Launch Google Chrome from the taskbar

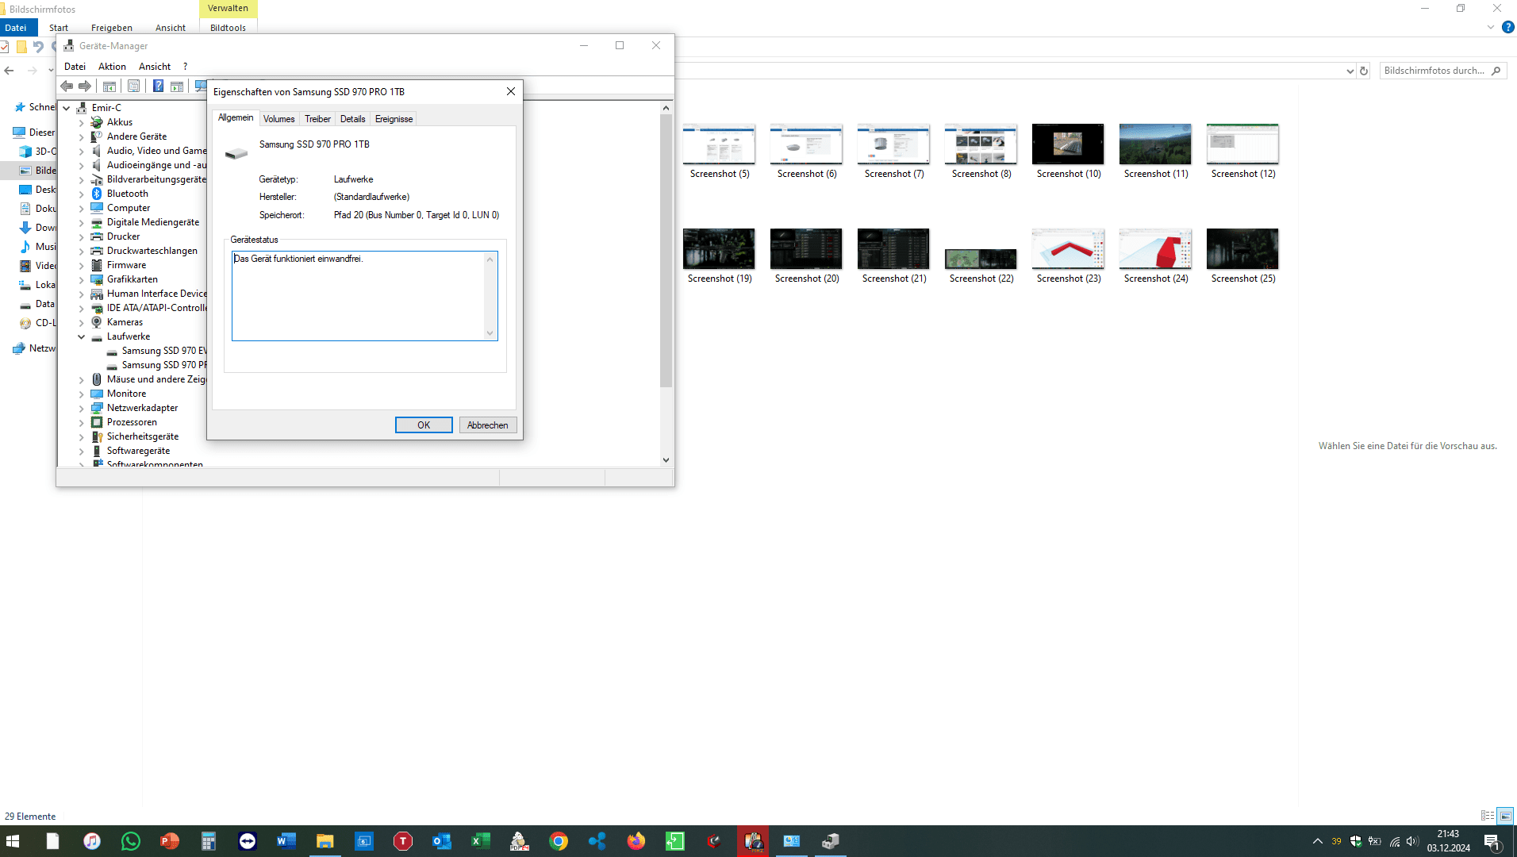[x=559, y=841]
